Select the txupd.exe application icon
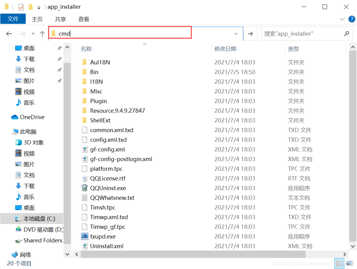The height and width of the screenshot is (269, 357). point(85,236)
